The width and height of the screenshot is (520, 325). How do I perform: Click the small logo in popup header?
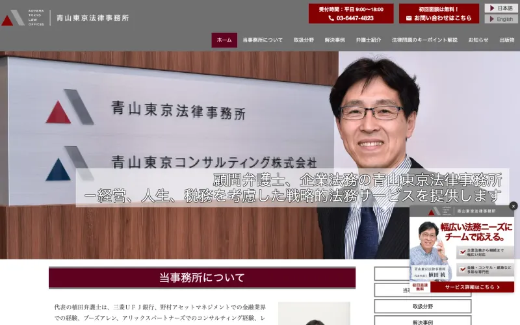[x=440, y=211]
